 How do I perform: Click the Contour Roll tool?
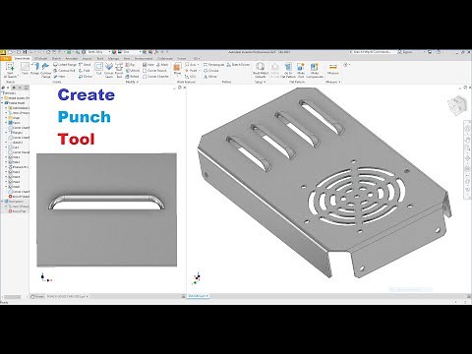(64, 71)
